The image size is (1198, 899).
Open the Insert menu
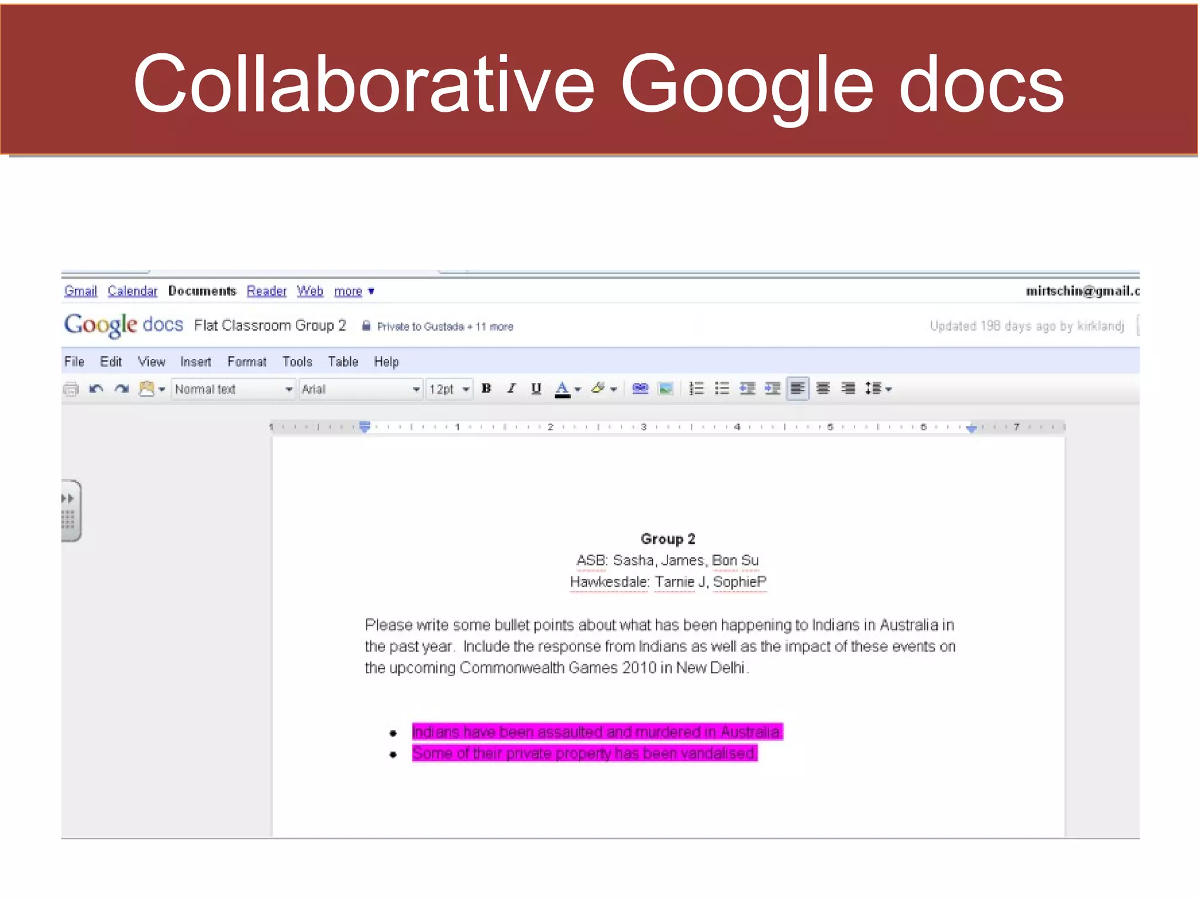(195, 362)
